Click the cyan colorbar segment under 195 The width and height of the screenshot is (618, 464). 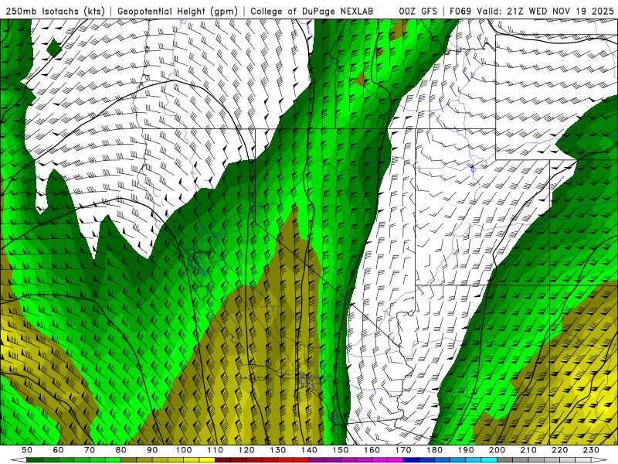[489, 460]
